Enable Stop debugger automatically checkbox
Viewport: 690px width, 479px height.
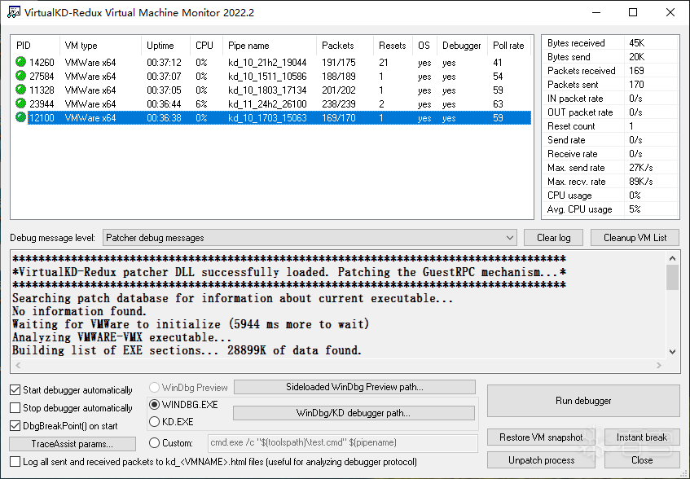pyautogui.click(x=15, y=408)
